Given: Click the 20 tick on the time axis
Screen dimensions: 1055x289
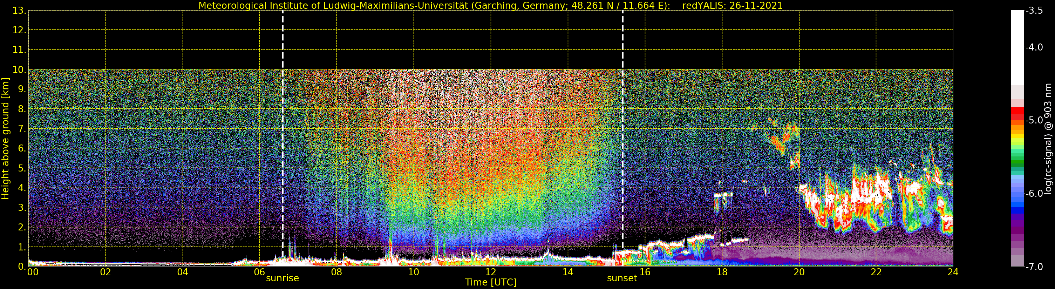Looking at the screenshot, I should click(x=799, y=272).
